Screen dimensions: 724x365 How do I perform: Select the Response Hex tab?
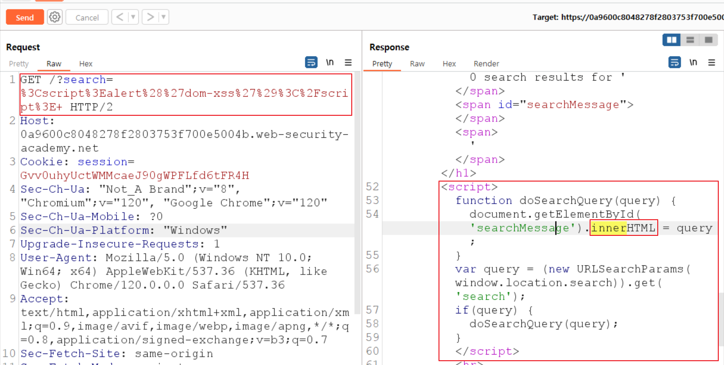[449, 64]
